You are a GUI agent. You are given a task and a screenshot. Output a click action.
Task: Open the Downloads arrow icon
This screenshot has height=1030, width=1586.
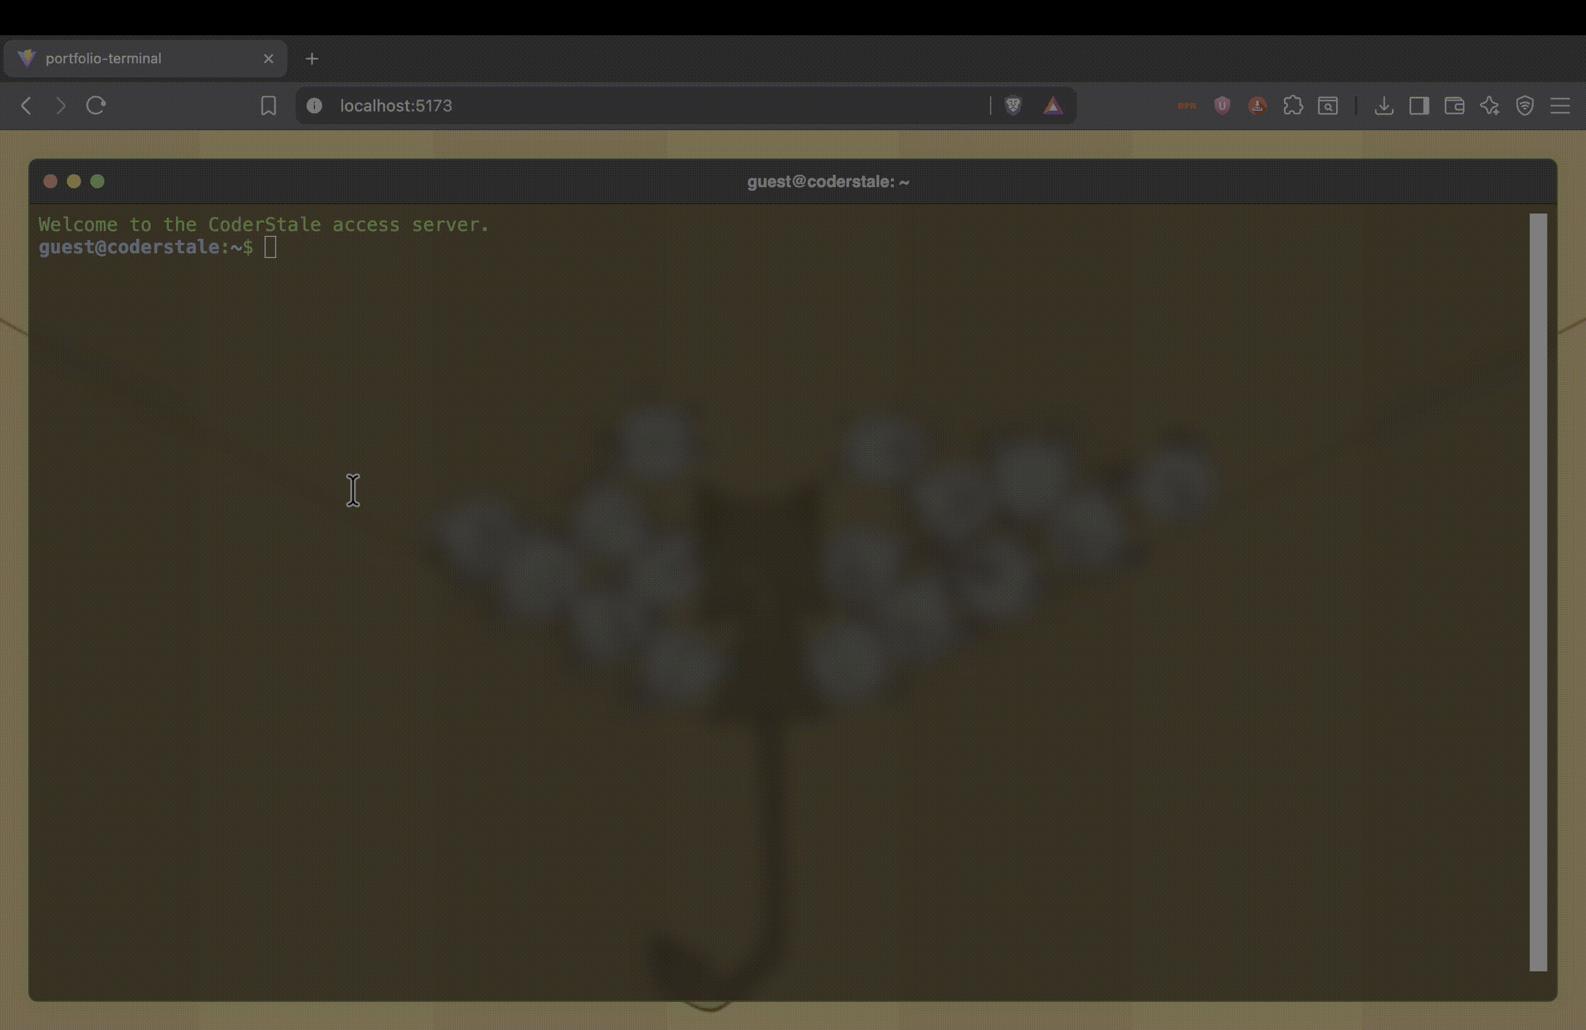[1384, 105]
